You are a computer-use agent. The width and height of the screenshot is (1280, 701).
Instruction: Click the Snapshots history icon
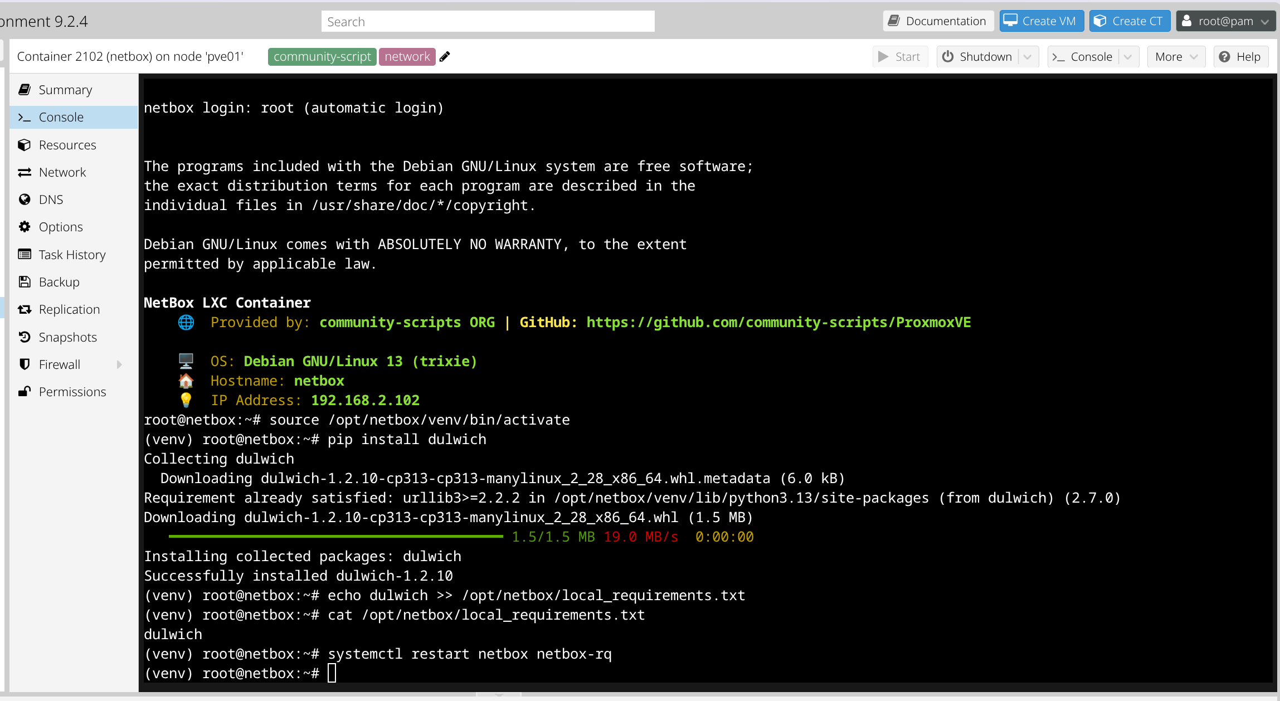coord(25,337)
